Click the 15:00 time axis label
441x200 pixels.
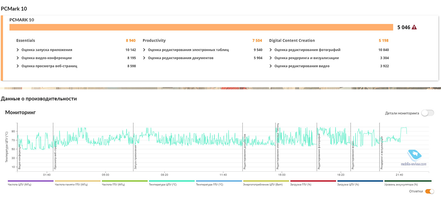(x=282, y=175)
